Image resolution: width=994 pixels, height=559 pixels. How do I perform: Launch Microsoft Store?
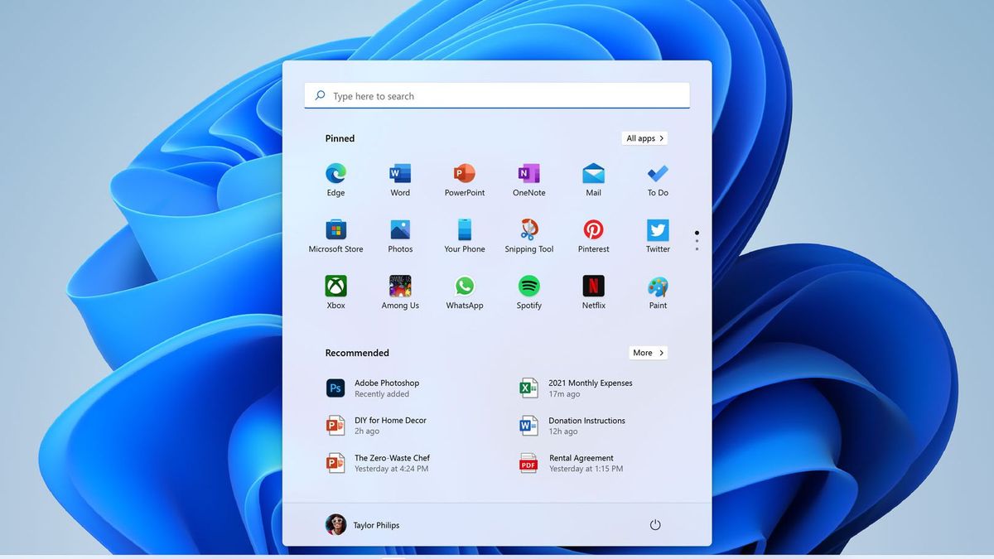pyautogui.click(x=335, y=230)
